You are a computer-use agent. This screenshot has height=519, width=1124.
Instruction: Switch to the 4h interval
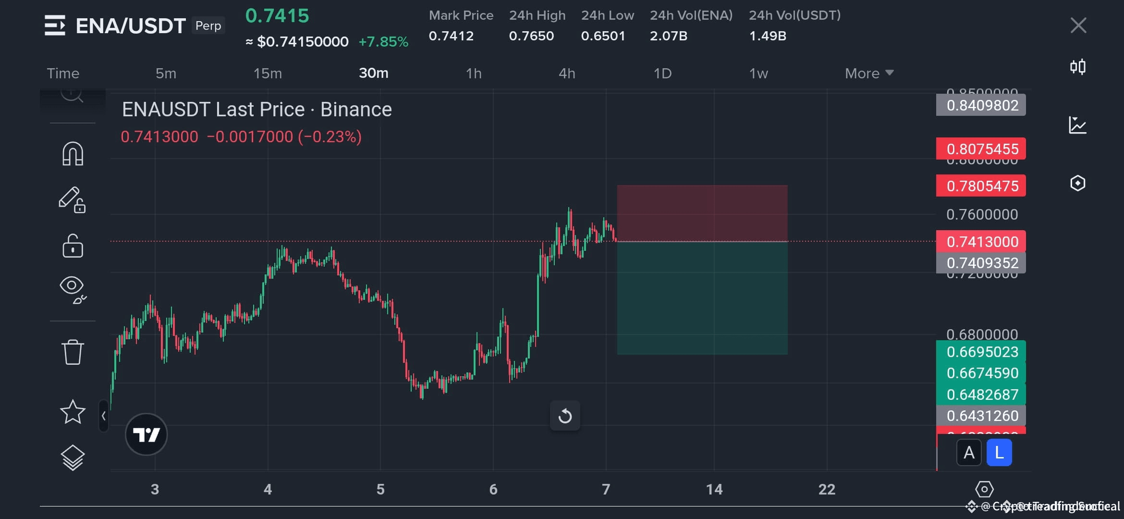pos(567,74)
